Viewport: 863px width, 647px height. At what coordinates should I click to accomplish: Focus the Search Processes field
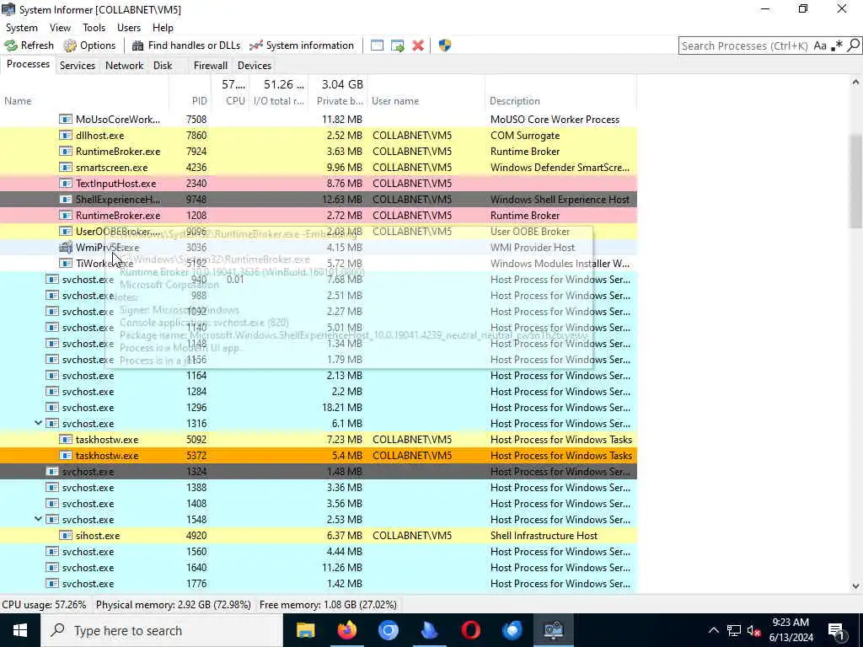pos(745,45)
